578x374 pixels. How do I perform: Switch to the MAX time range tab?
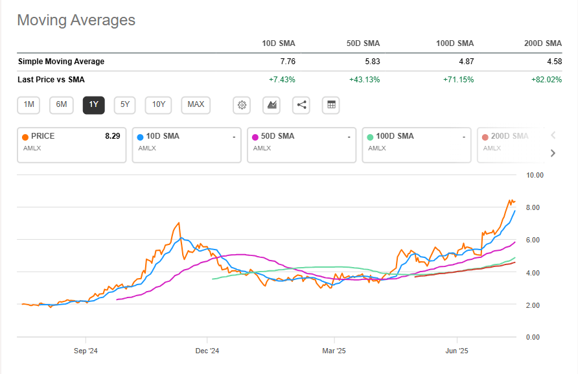pyautogui.click(x=195, y=105)
